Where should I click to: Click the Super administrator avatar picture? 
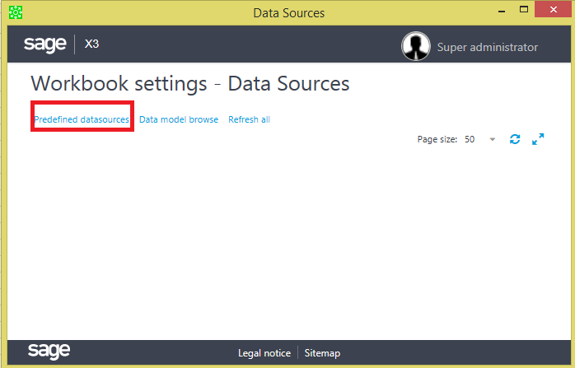416,46
